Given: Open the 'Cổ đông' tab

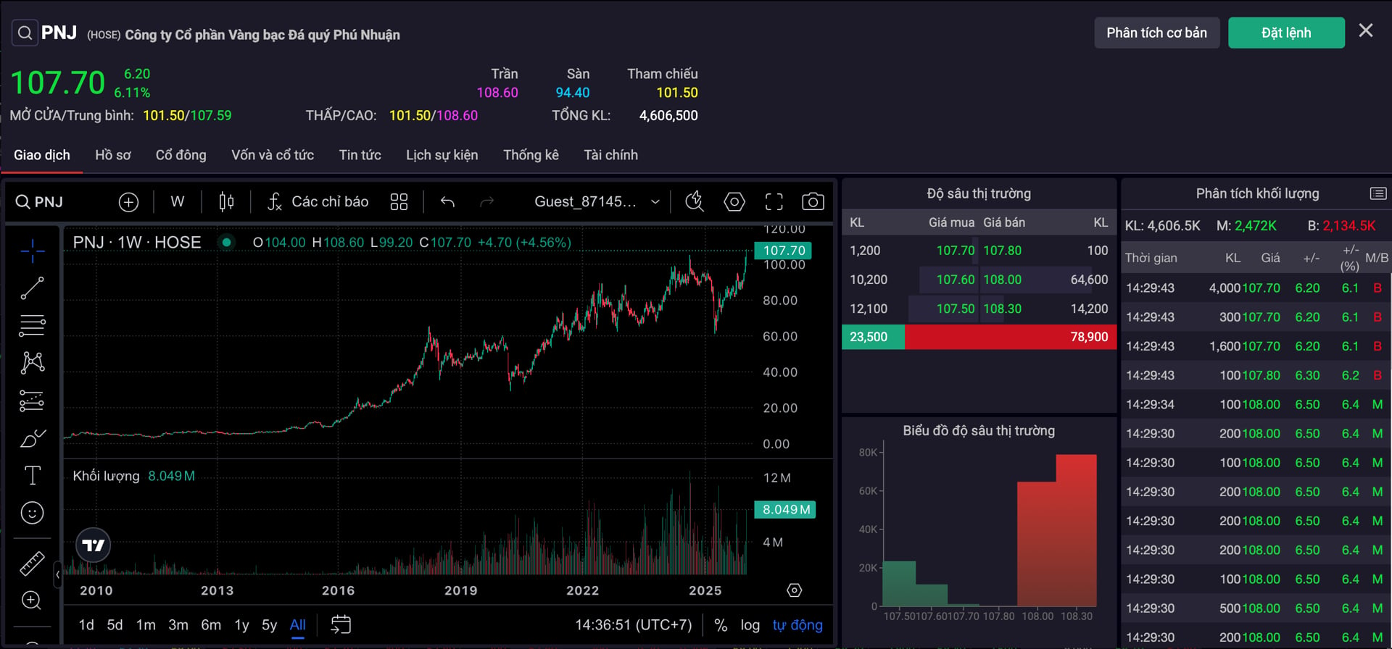Looking at the screenshot, I should [181, 155].
